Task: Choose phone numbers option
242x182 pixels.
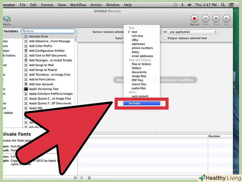Action: pos(142,48)
